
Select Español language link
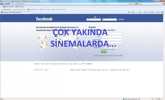pos(47,64)
